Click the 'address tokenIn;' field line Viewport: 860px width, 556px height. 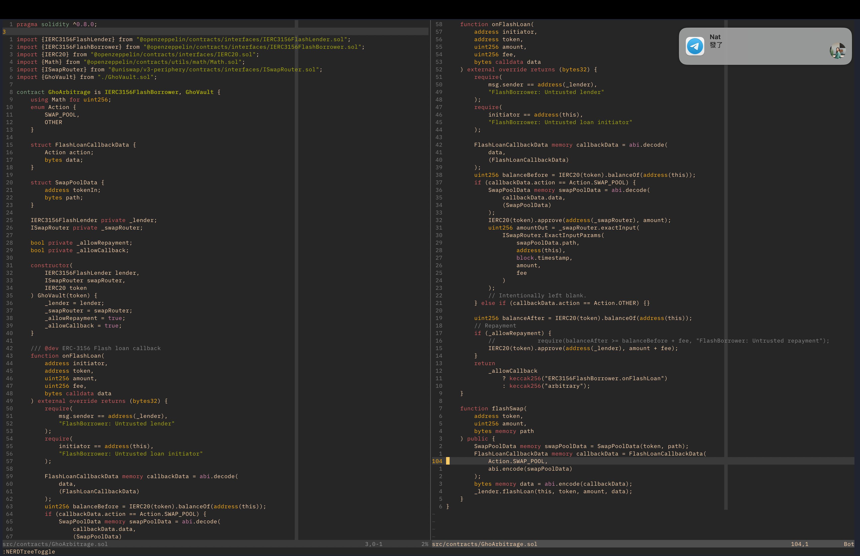[73, 190]
